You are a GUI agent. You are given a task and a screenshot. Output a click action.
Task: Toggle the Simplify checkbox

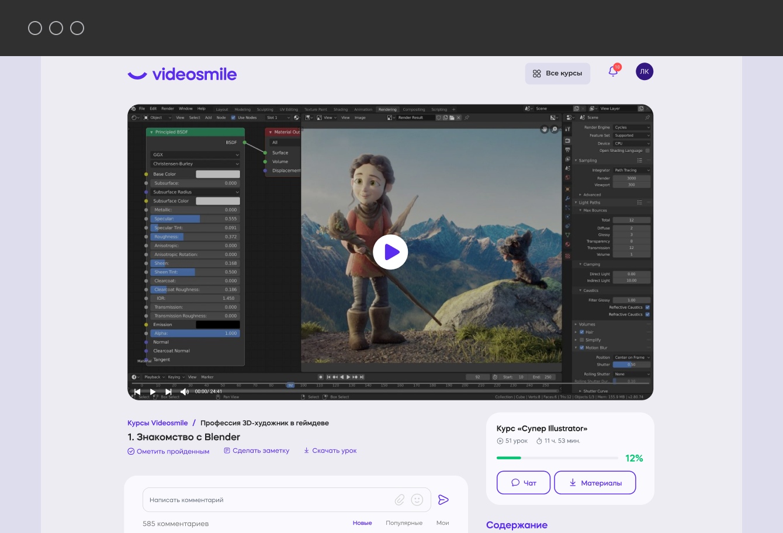pyautogui.click(x=582, y=340)
